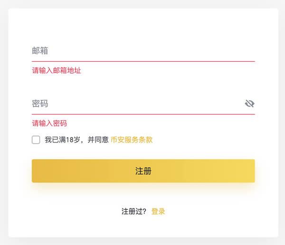This screenshot has width=285, height=245.
Task: Show the password using the crossed-eye icon
Action: click(249, 104)
